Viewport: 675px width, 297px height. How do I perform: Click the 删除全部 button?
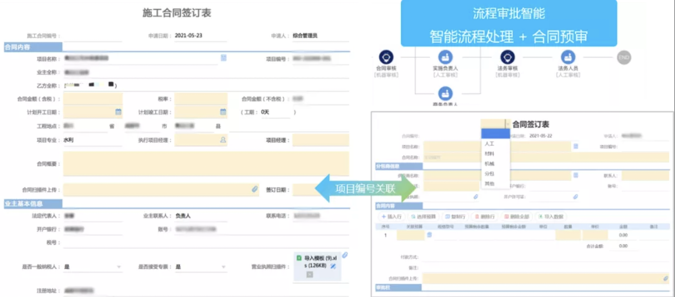tap(517, 217)
